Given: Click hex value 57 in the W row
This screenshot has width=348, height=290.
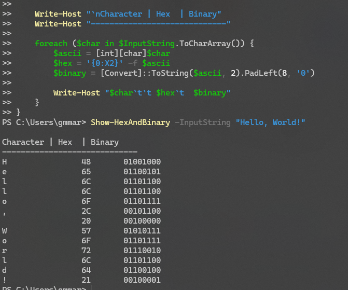Looking at the screenshot, I should click(86, 230).
